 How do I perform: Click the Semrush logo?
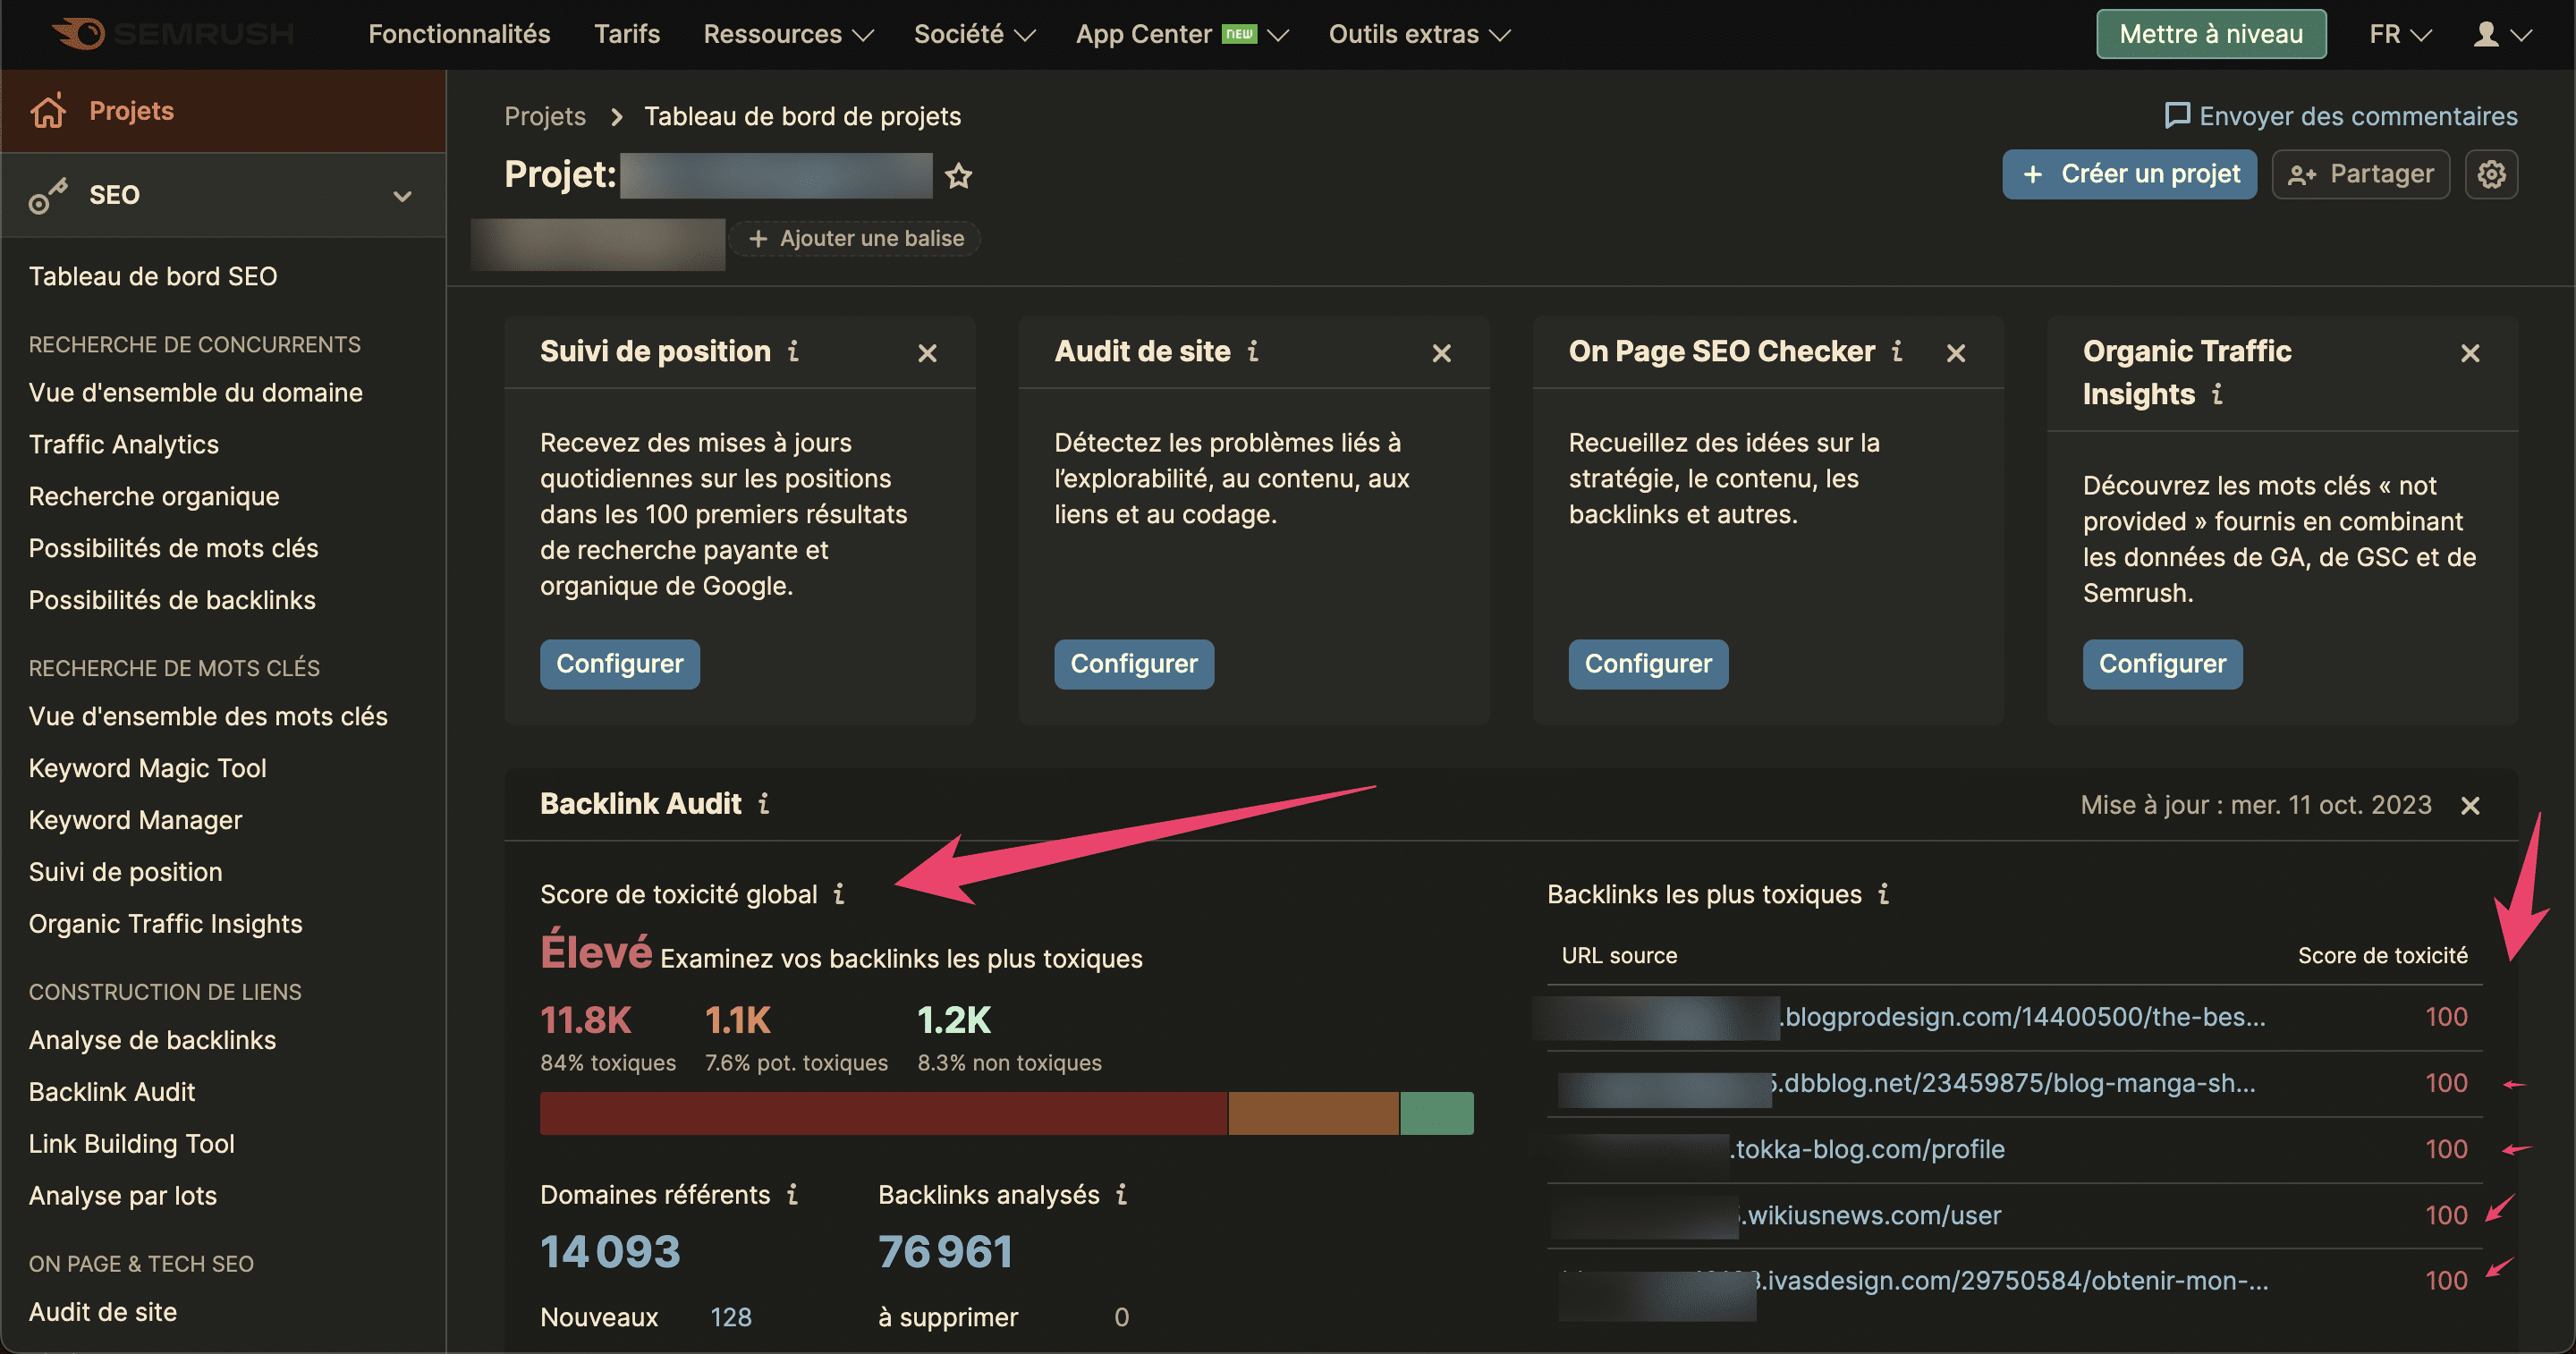172,34
